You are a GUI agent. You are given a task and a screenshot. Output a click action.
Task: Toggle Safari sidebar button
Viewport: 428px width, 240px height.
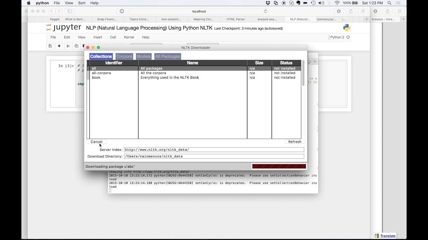pyautogui.click(x=70, y=11)
